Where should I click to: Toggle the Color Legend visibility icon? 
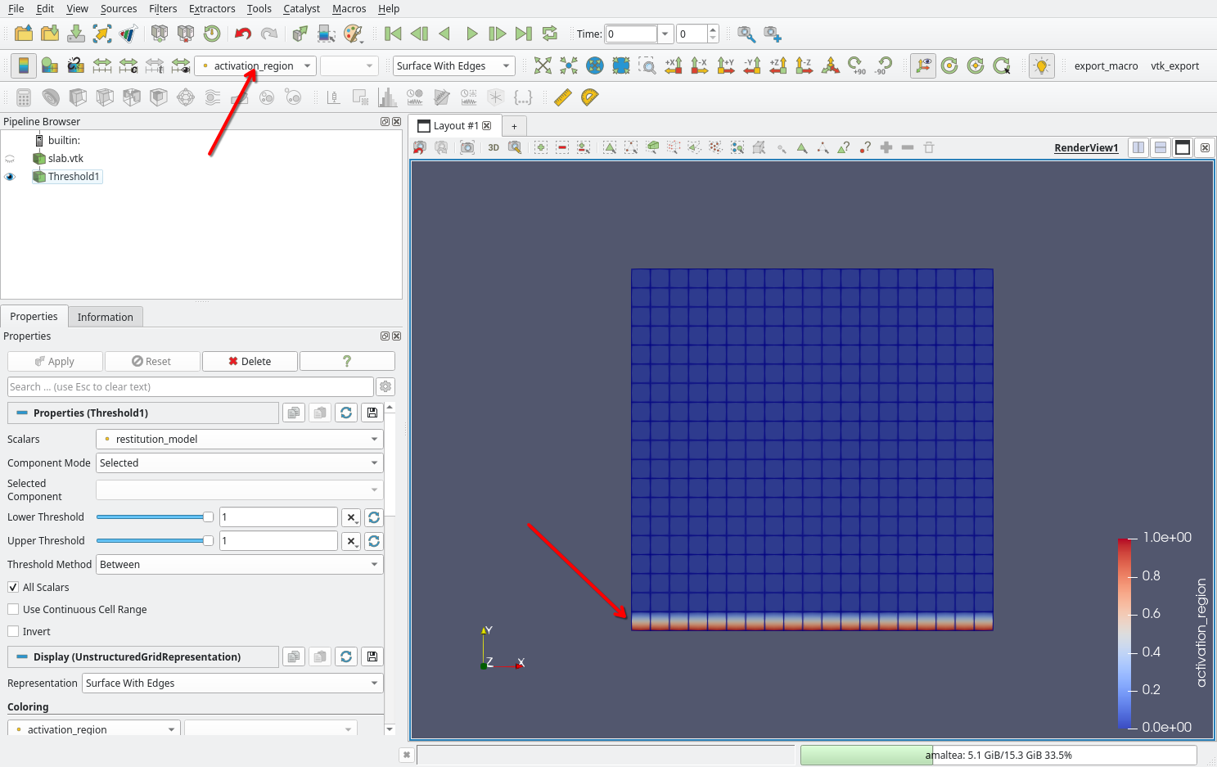(24, 65)
